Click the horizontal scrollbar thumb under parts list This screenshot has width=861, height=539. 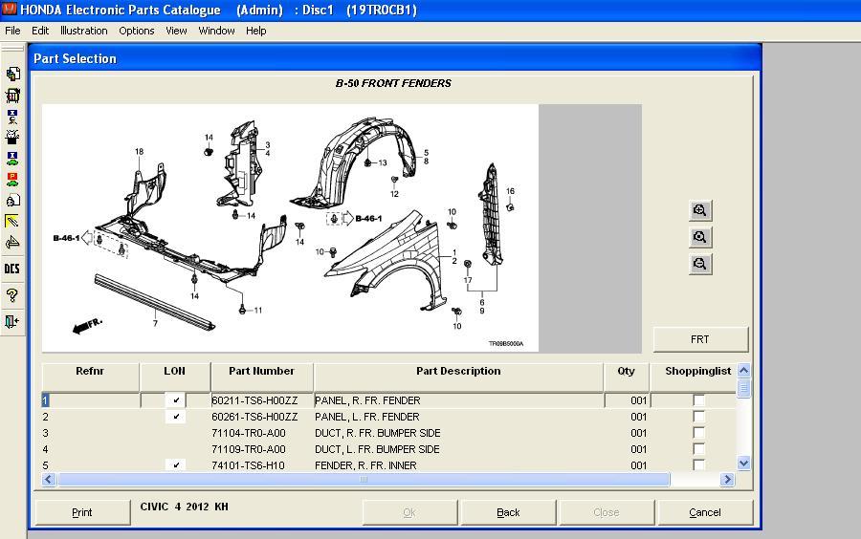[x=363, y=479]
